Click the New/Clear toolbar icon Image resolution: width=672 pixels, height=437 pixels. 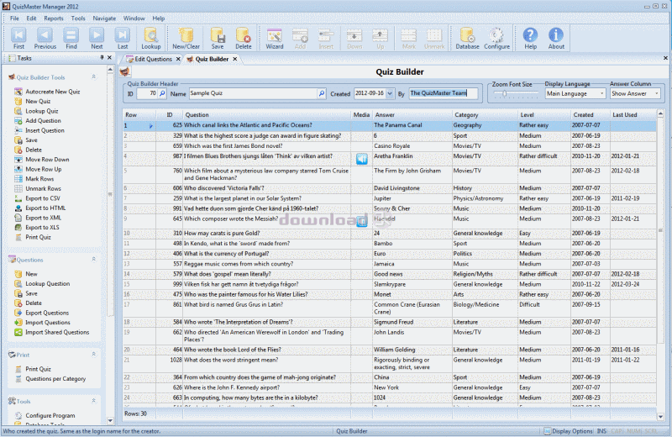(x=186, y=38)
